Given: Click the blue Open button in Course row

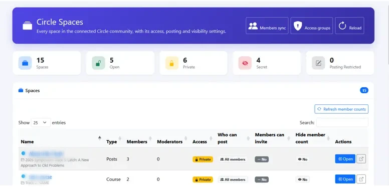Looking at the screenshot, I should (x=345, y=179).
